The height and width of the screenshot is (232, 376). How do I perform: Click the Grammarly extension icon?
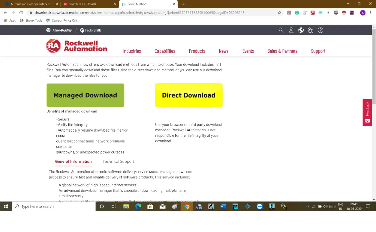[297, 13]
